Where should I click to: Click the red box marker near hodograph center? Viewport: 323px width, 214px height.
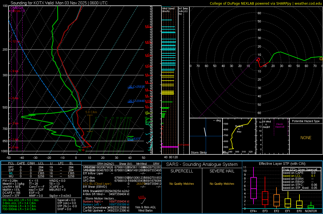coord(258,60)
